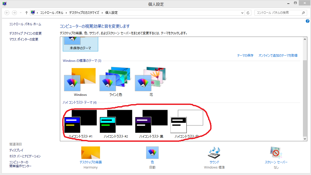Open デスクトップの背景 Harmony icon
The image size is (311, 175).
90,152
